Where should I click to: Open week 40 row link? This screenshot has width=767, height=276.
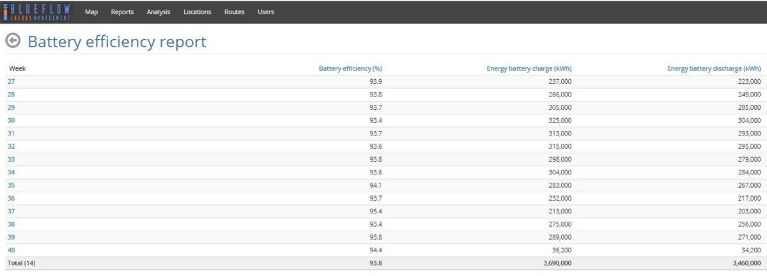(12, 250)
